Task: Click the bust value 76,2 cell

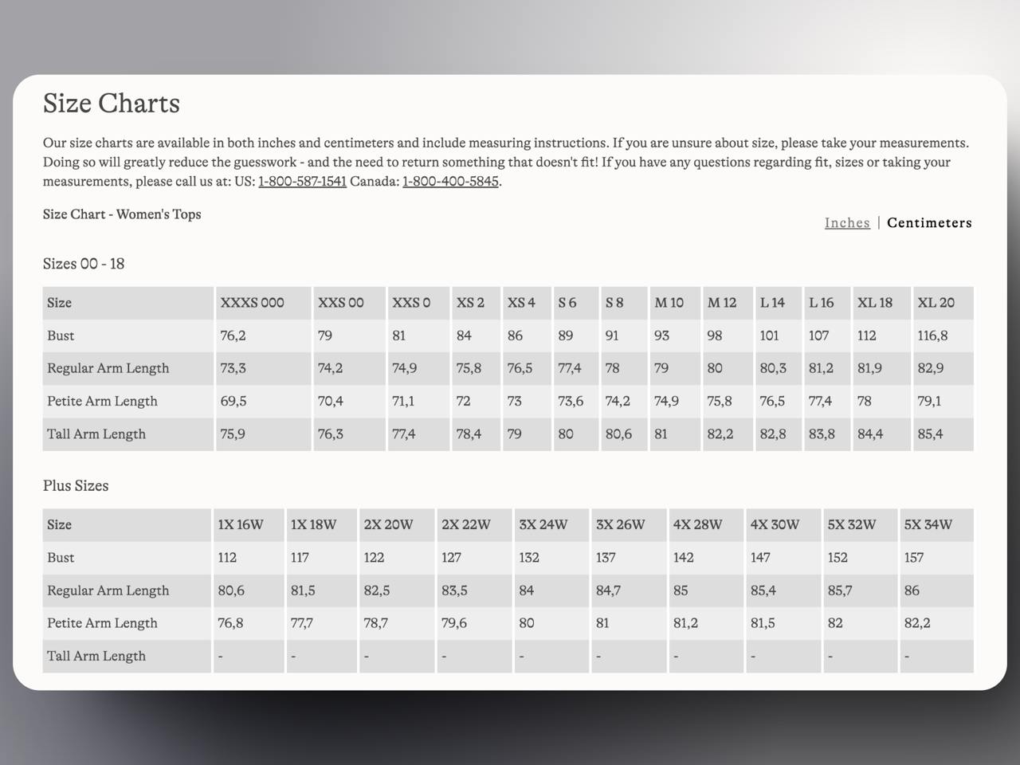Action: [233, 335]
